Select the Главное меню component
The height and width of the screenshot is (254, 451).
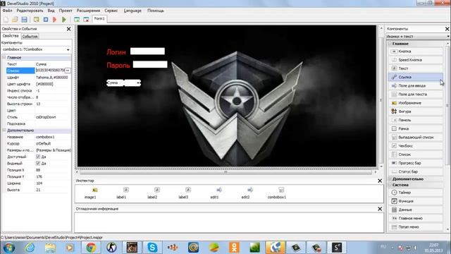pyautogui.click(x=416, y=218)
